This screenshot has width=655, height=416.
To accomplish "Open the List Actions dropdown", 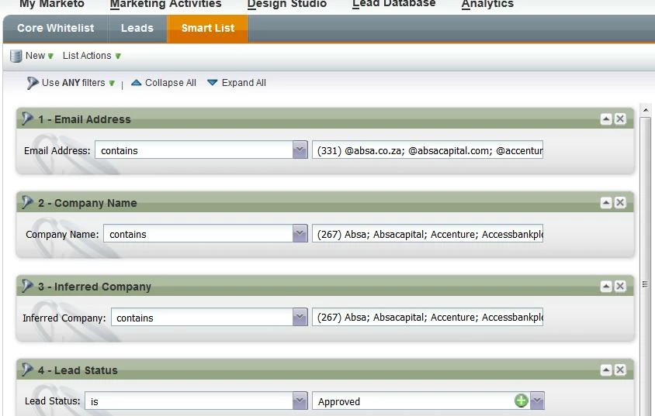I will [x=92, y=56].
